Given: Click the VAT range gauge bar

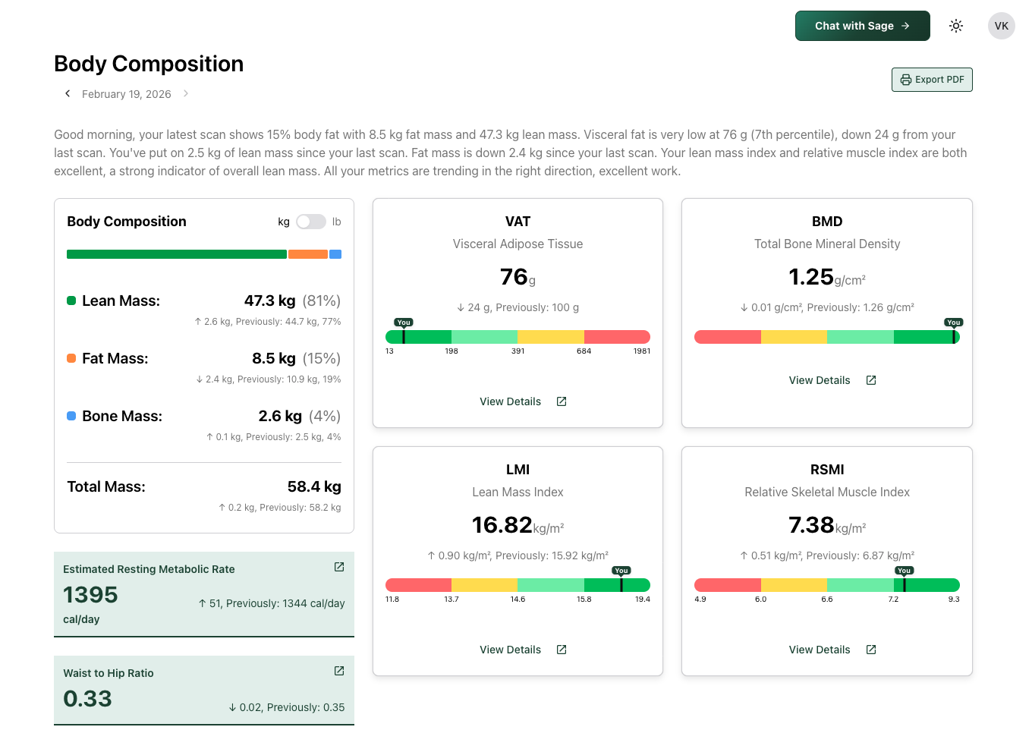Looking at the screenshot, I should tap(518, 337).
